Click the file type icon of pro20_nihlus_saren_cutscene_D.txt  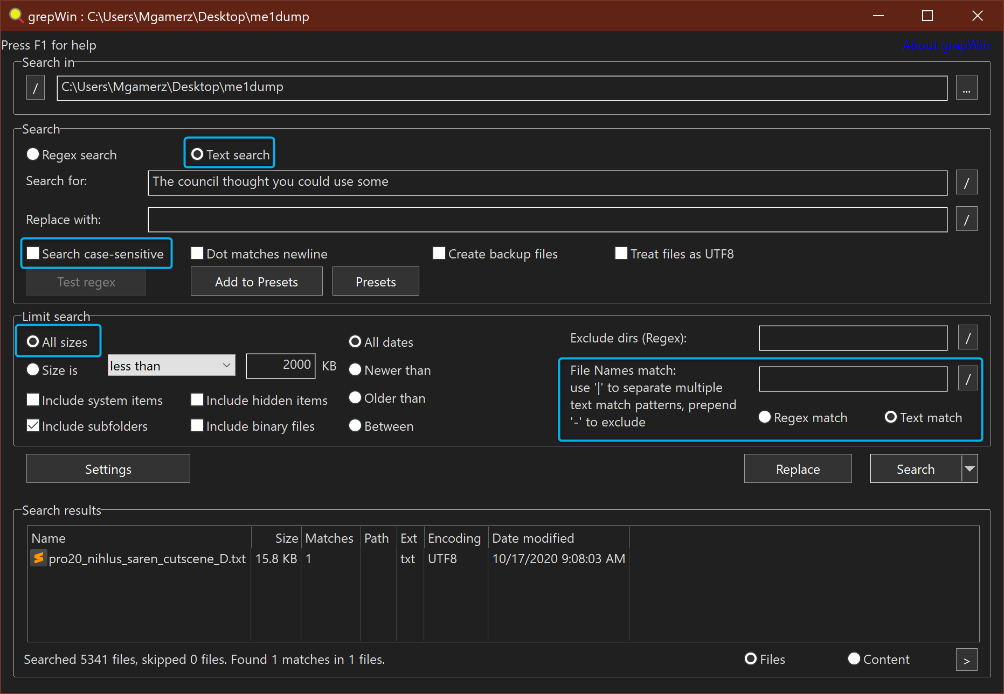[38, 558]
